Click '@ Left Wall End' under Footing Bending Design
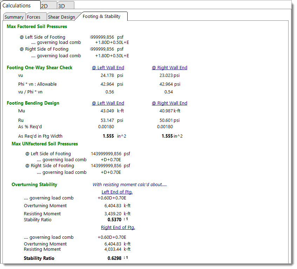Viewport: 297px width, 269px height. pyautogui.click(x=108, y=103)
